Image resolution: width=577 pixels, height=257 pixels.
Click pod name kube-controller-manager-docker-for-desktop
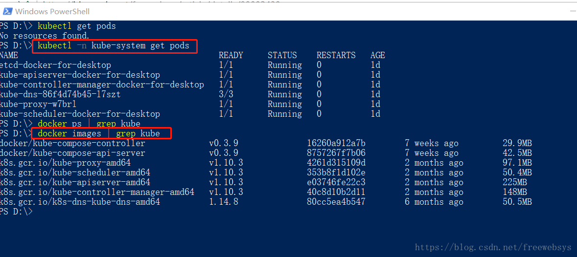102,85
